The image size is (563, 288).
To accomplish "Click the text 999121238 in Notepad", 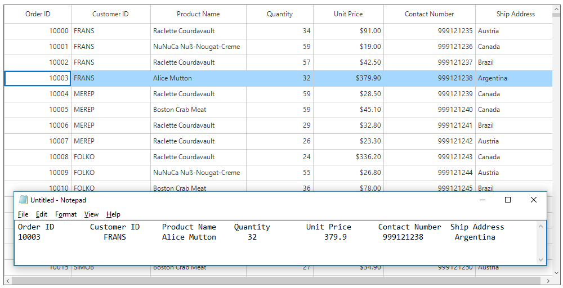I will [x=403, y=237].
